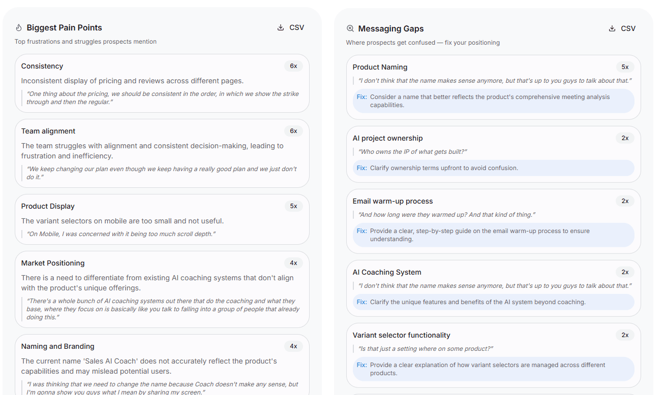
Task: Select the Consistency pain point card
Action: (162, 83)
